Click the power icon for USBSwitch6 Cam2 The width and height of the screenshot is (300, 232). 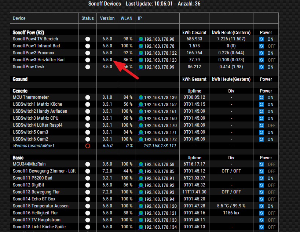click(x=261, y=139)
